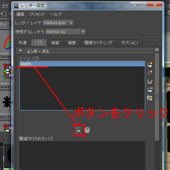Click the scroll up arrow in render settings
The image size is (170, 170).
click(157, 50)
